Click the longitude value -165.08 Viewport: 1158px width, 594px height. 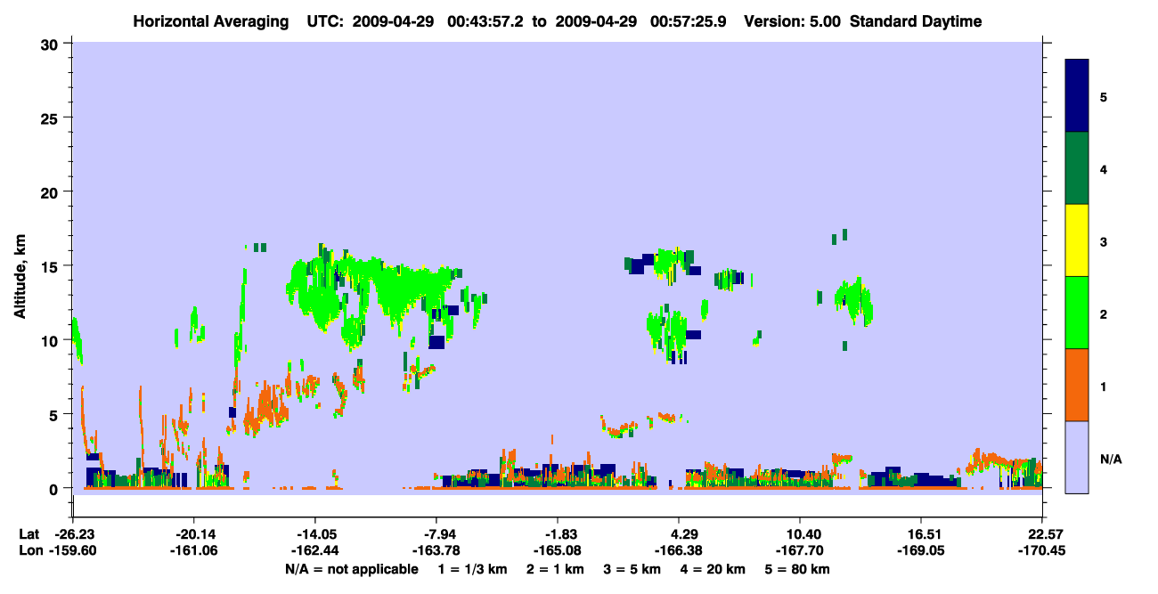pyautogui.click(x=558, y=550)
